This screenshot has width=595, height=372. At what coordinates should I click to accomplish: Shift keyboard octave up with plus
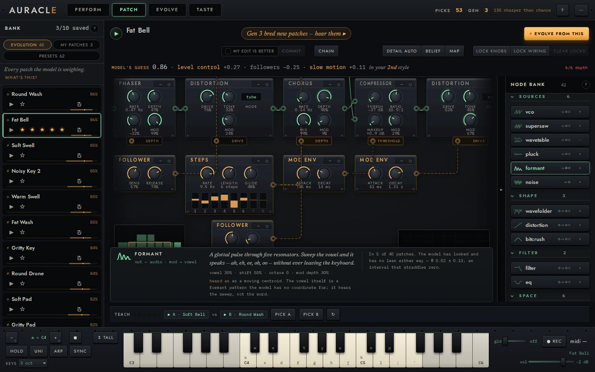[x=56, y=338]
